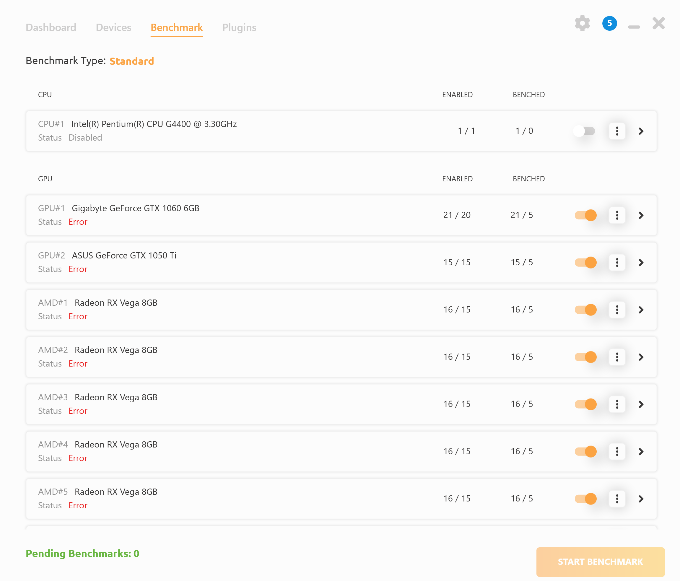
Task: Open the settings gear icon
Action: click(x=582, y=23)
